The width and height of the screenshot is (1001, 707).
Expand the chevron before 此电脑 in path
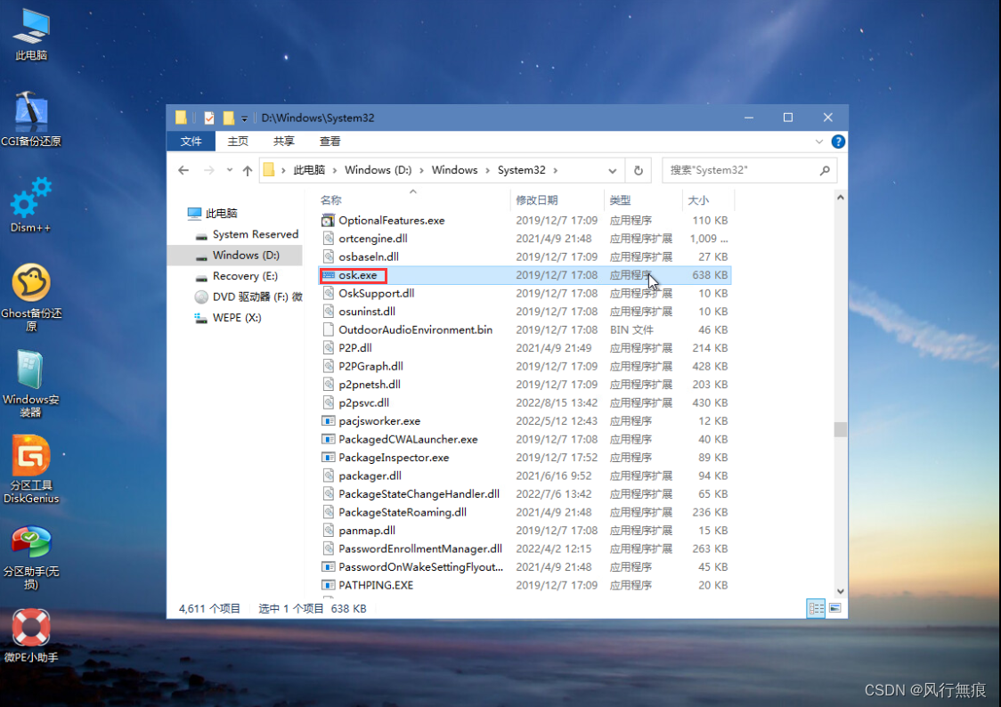(x=283, y=170)
